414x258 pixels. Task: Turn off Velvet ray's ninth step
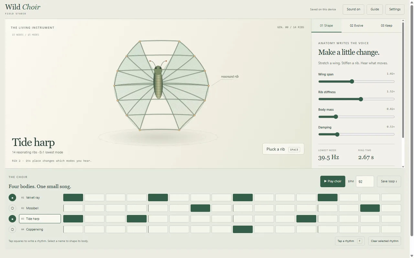pyautogui.click(x=243, y=197)
